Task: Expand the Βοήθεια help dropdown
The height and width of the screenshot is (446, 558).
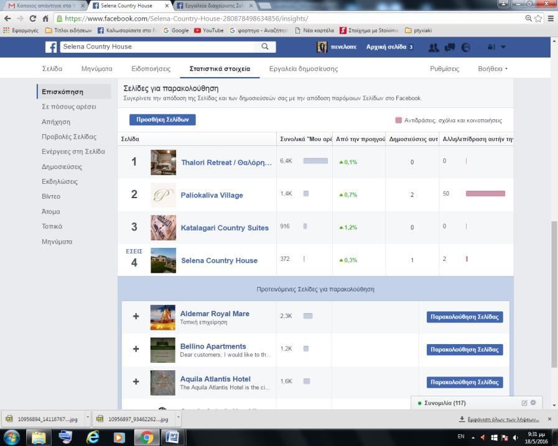Action: (493, 68)
